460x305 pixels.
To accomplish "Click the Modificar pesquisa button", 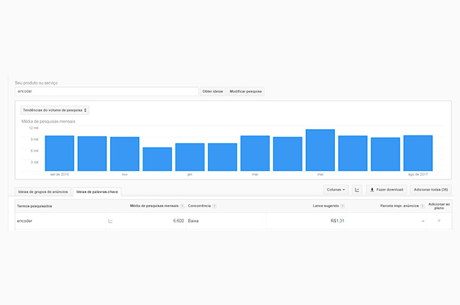I will [246, 91].
